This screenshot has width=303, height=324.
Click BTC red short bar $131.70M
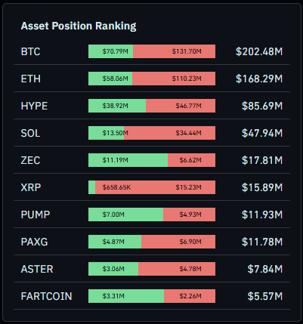tap(174, 51)
